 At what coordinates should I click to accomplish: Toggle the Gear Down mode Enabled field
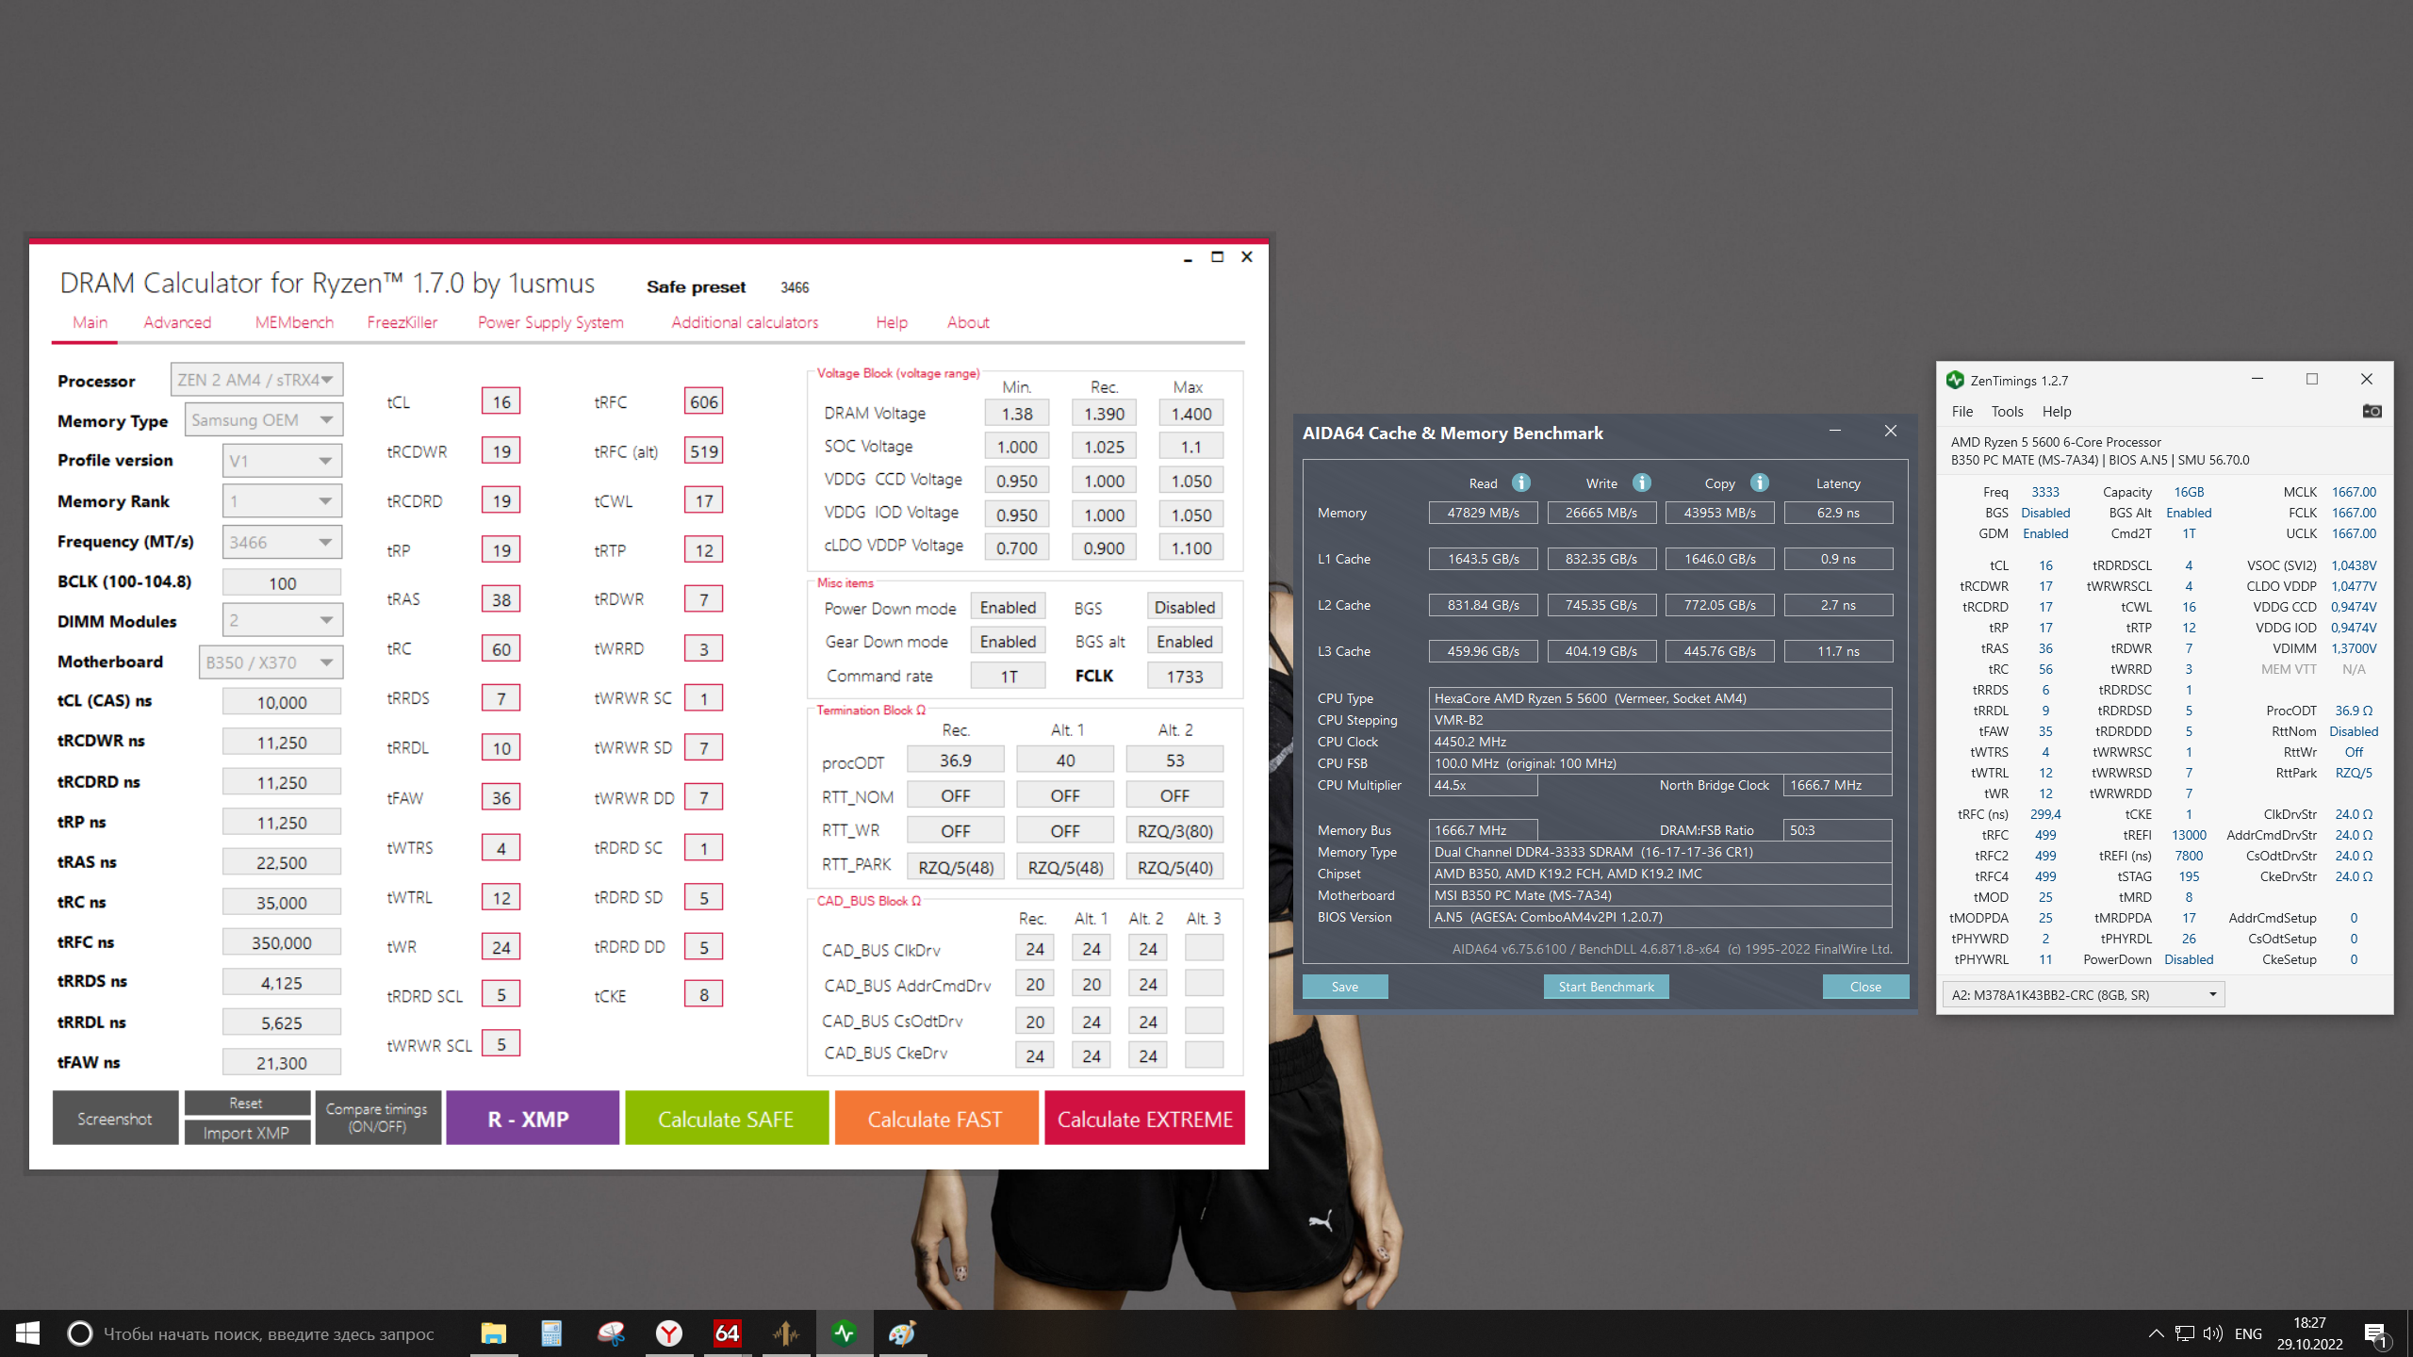[1008, 642]
